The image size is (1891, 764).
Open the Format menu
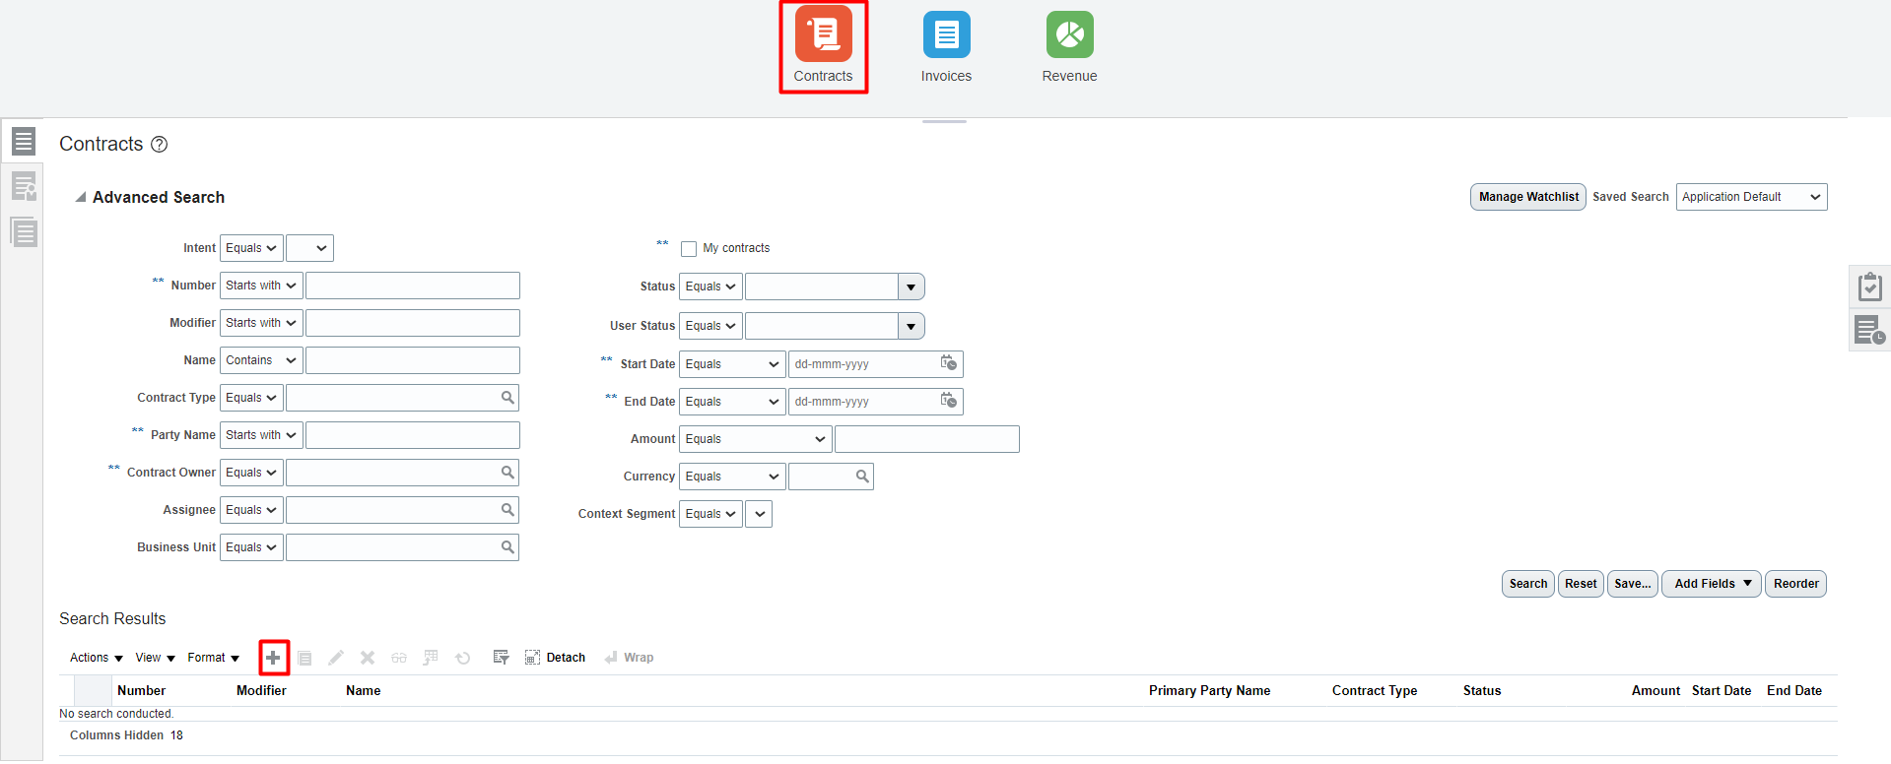coord(214,658)
